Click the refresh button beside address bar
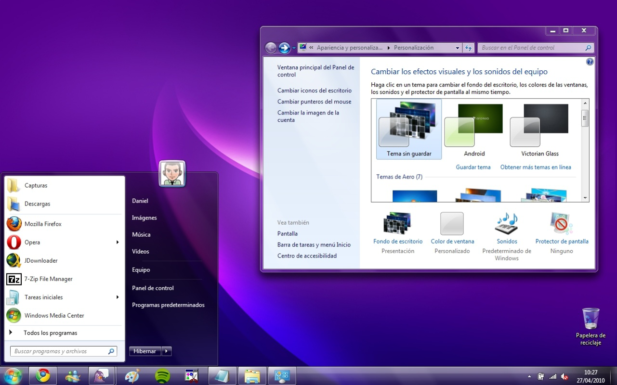The height and width of the screenshot is (385, 617). click(x=468, y=48)
